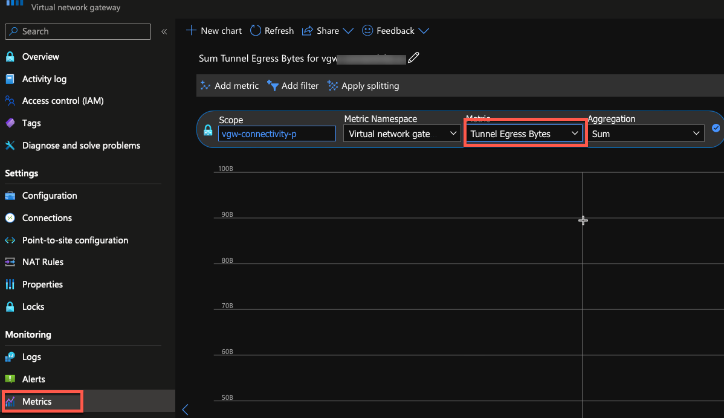Click Apply splitting button

363,86
